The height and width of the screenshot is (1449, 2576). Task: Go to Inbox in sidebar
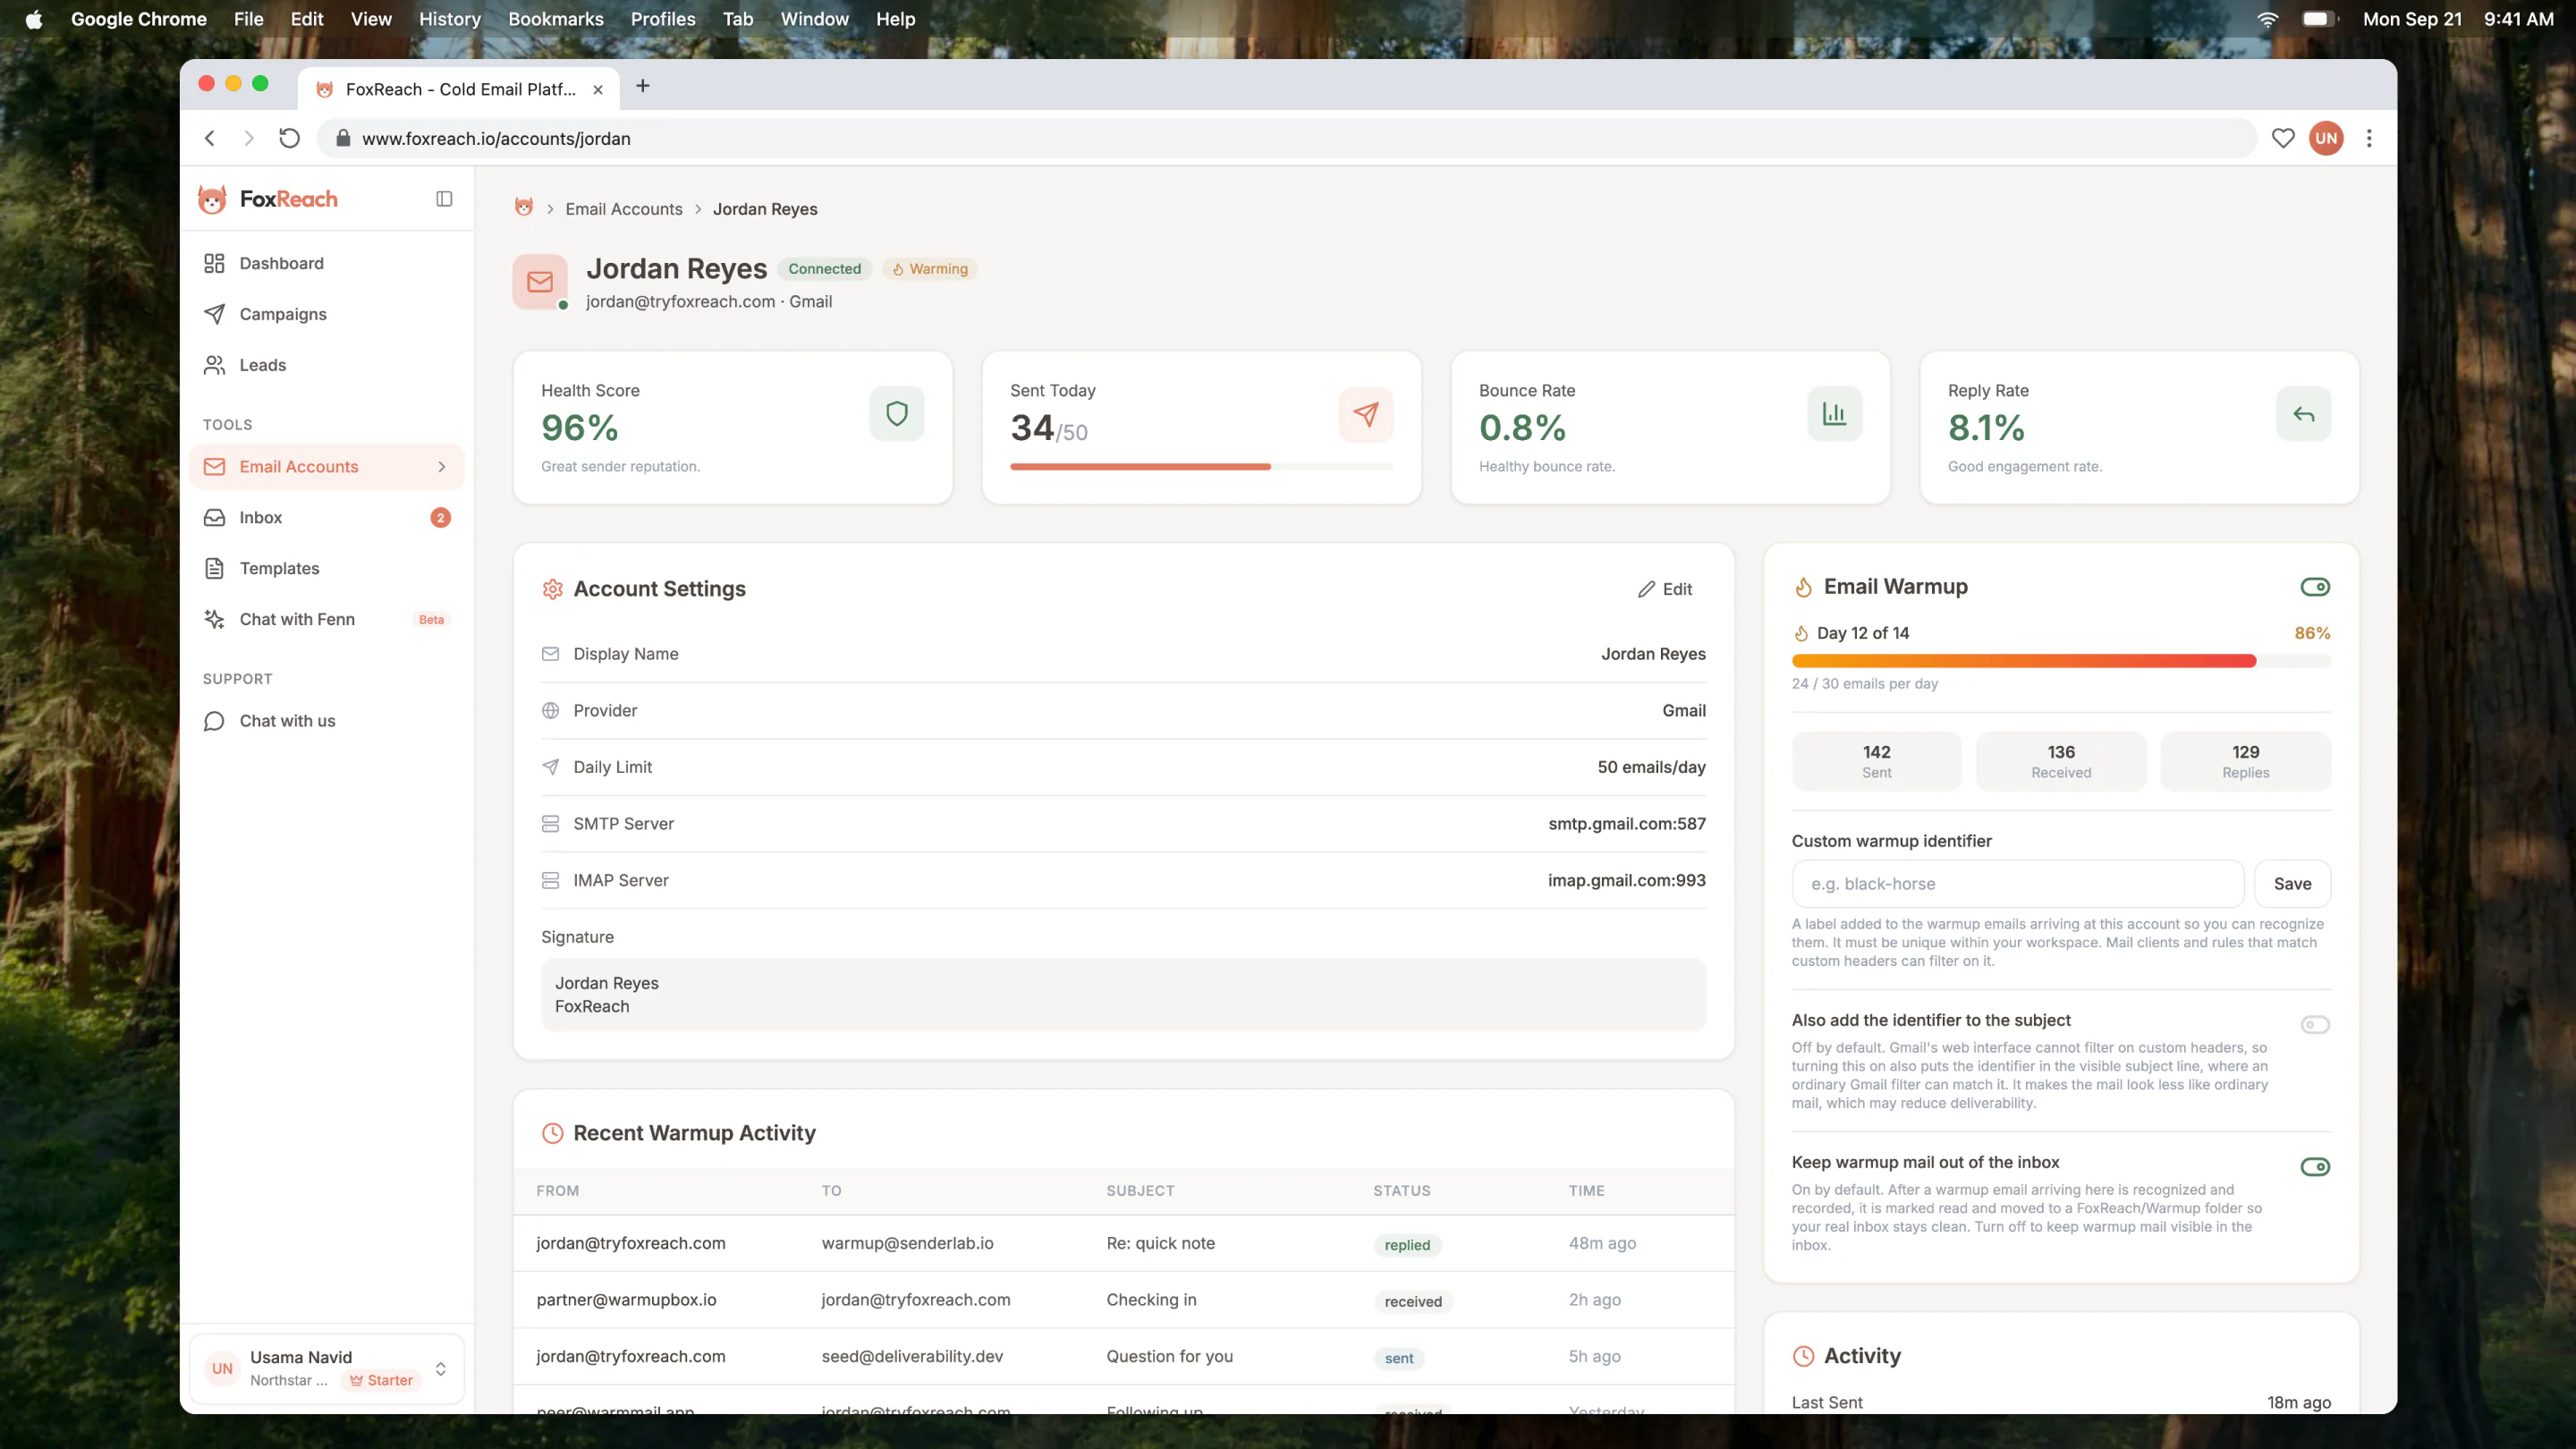click(x=327, y=518)
